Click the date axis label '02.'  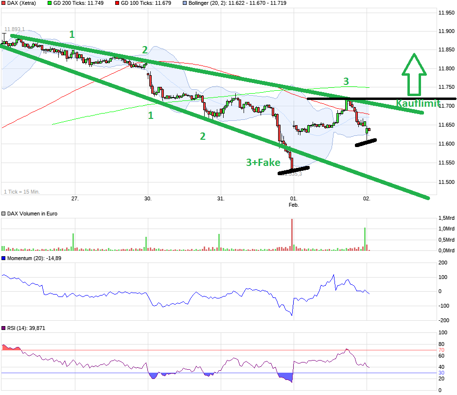click(367, 198)
